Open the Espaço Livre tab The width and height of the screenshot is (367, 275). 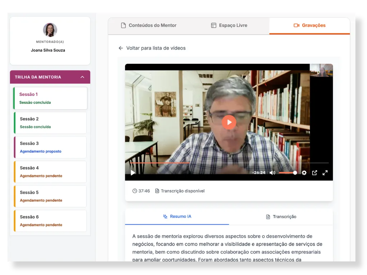[x=229, y=25]
